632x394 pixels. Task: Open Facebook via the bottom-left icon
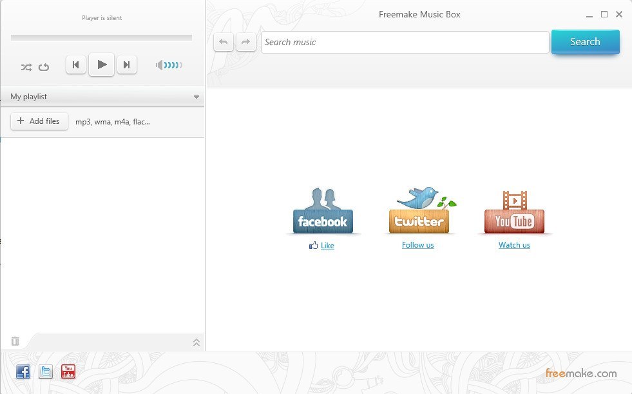point(23,371)
